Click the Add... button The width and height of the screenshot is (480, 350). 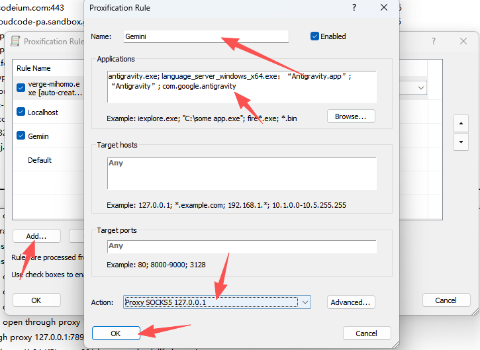pyautogui.click(x=36, y=236)
